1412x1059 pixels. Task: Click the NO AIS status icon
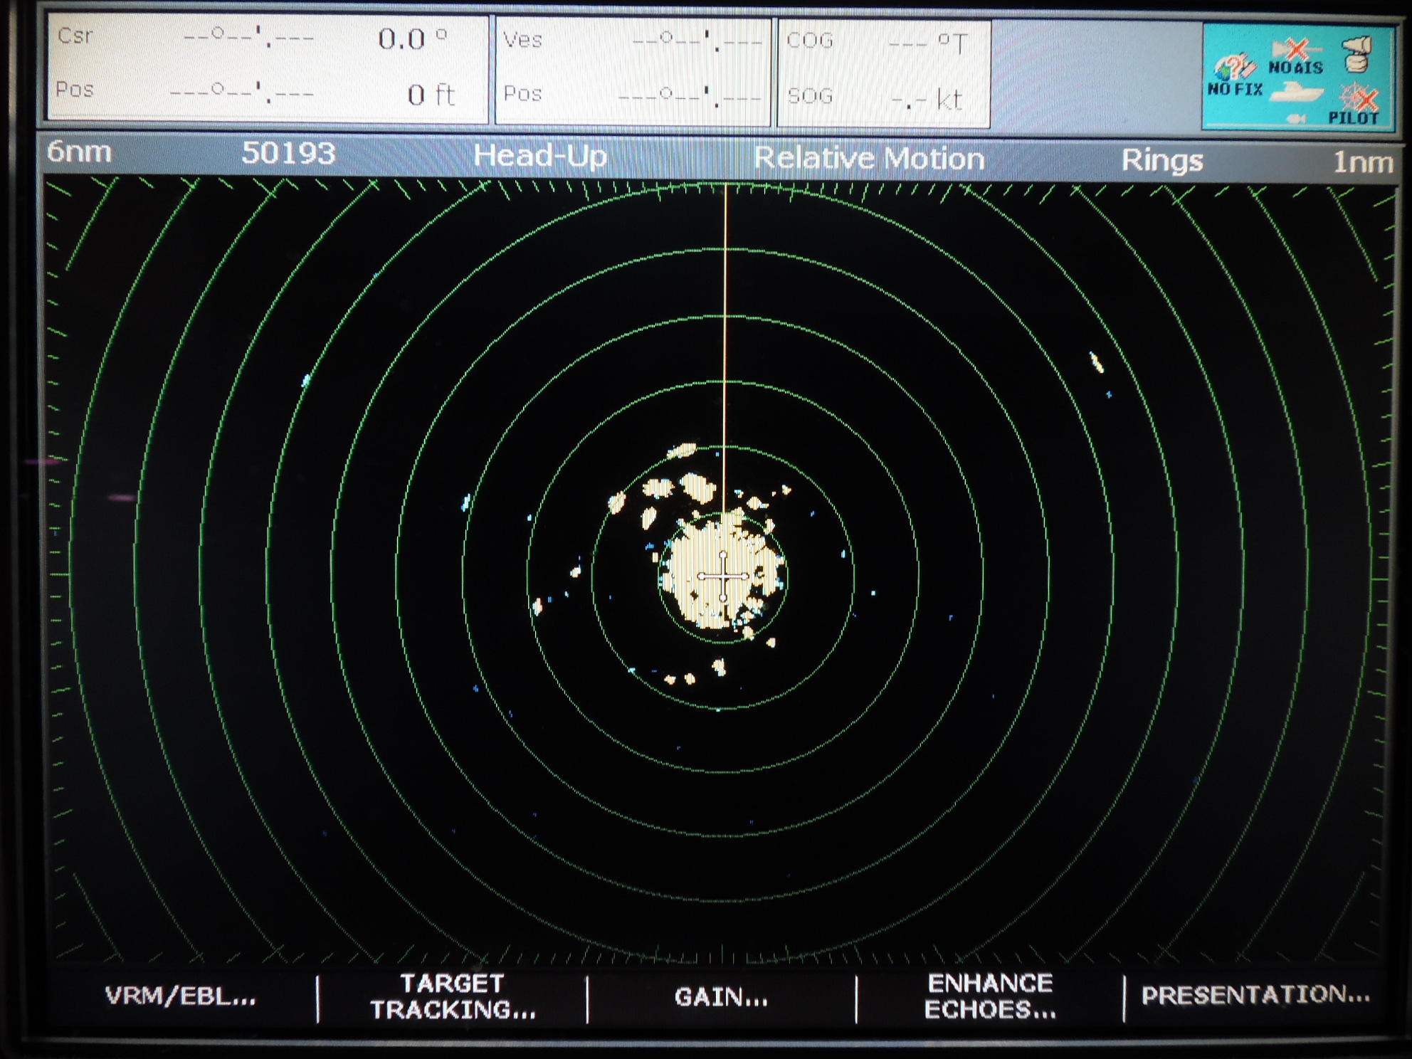coord(1296,57)
